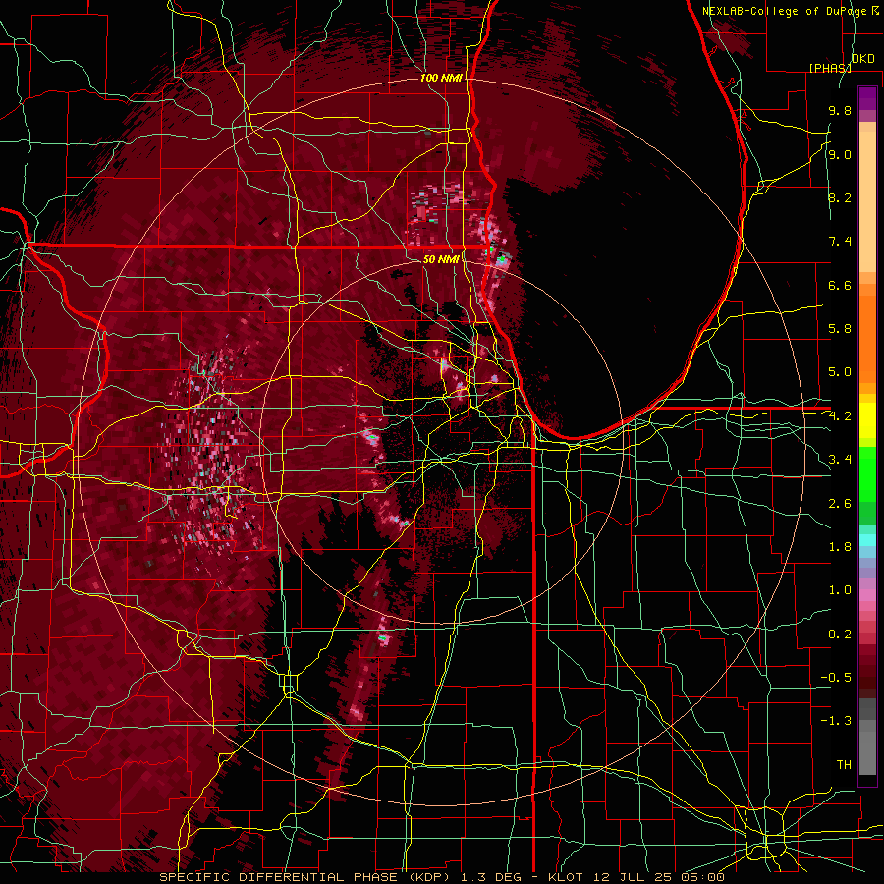Click the -0.5 scale value
The image size is (884, 884).
pos(836,678)
